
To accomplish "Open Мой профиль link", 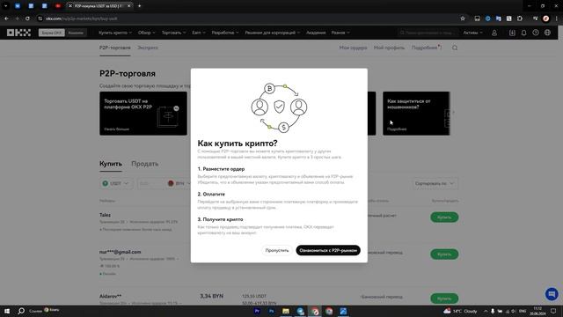I will [389, 48].
